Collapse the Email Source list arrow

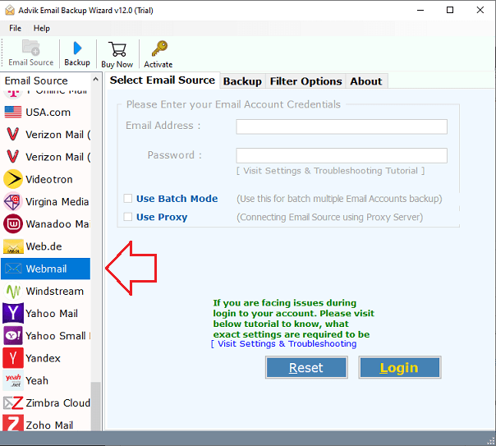[x=95, y=80]
